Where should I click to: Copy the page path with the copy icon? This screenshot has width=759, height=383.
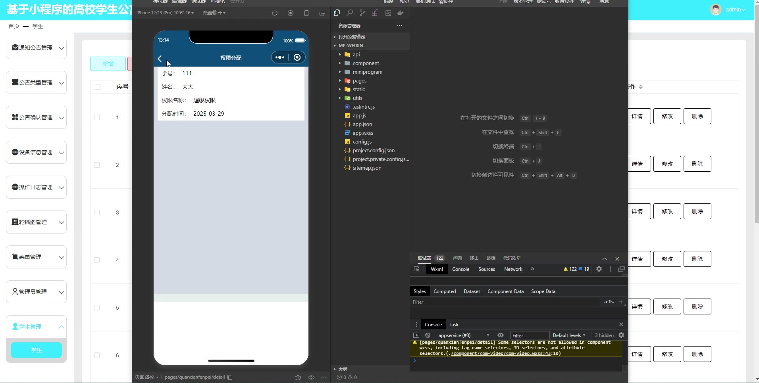(230, 377)
